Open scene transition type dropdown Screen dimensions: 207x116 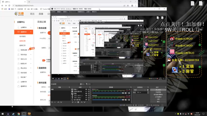[140, 90]
